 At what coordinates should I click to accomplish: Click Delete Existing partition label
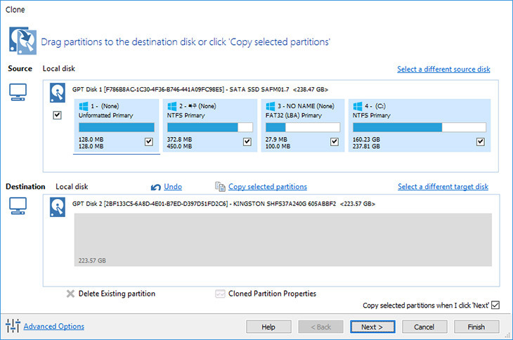point(117,294)
